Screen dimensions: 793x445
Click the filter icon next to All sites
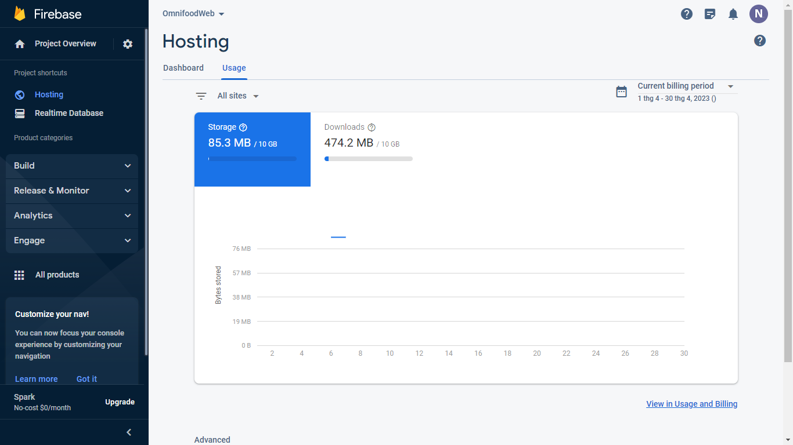[201, 96]
